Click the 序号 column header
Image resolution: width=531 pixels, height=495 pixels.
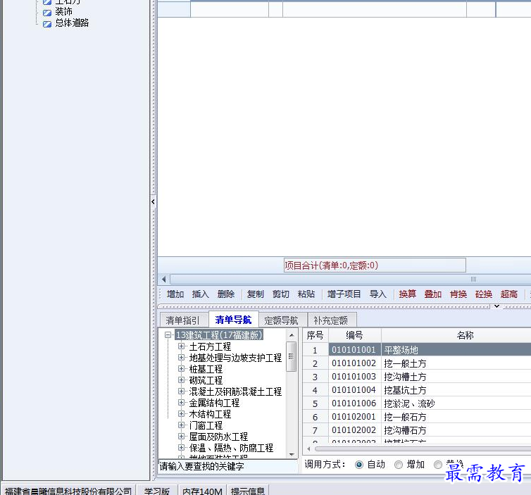[x=316, y=335]
